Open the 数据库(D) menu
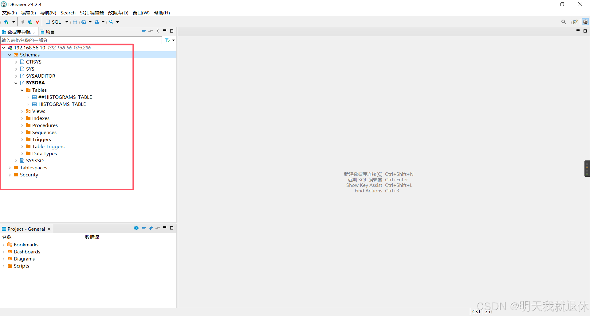Screen dimensions: 590x316 coord(118,13)
